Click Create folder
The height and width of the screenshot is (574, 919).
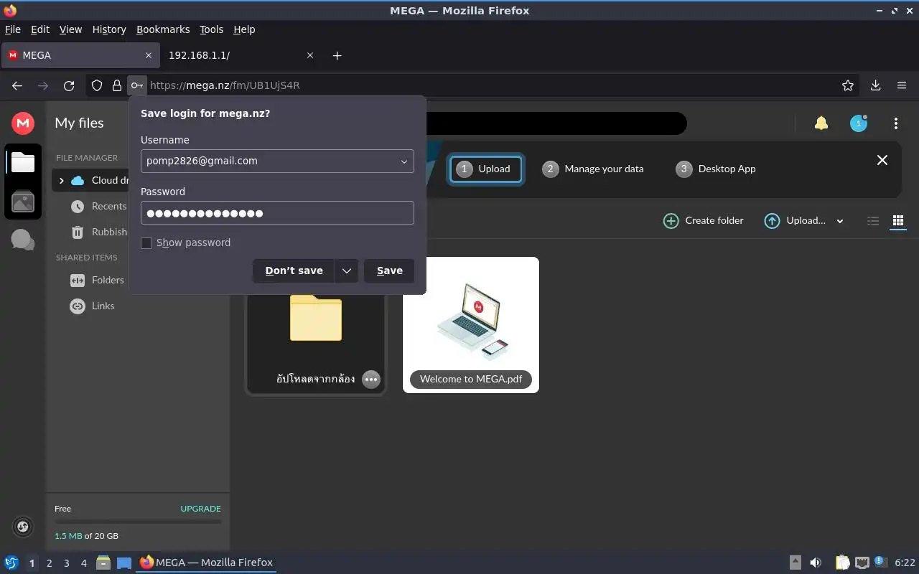pos(704,221)
